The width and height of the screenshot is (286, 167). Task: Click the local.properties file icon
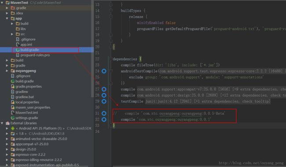(x=13, y=102)
